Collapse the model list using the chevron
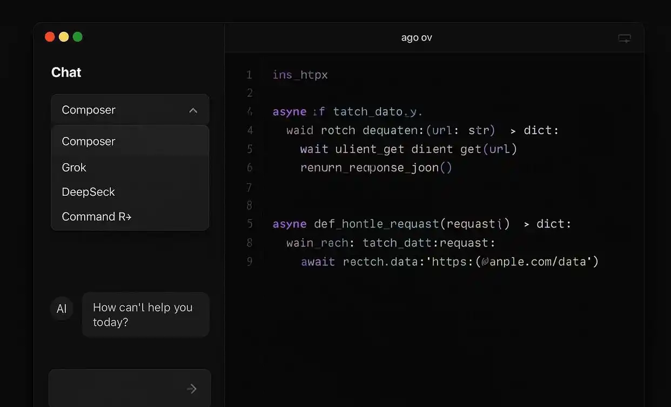Image resolution: width=671 pixels, height=407 pixels. (193, 110)
